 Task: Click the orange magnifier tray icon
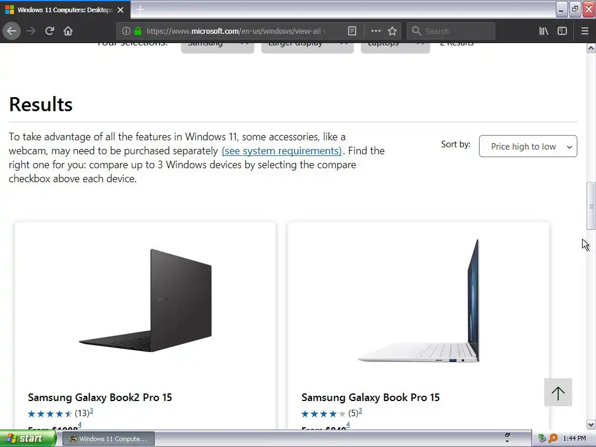click(553, 438)
